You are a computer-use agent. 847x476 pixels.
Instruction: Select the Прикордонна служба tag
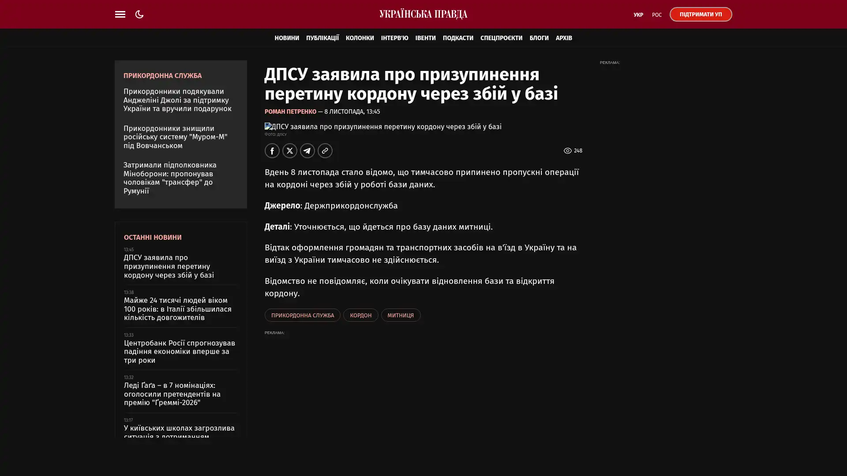pyautogui.click(x=302, y=315)
